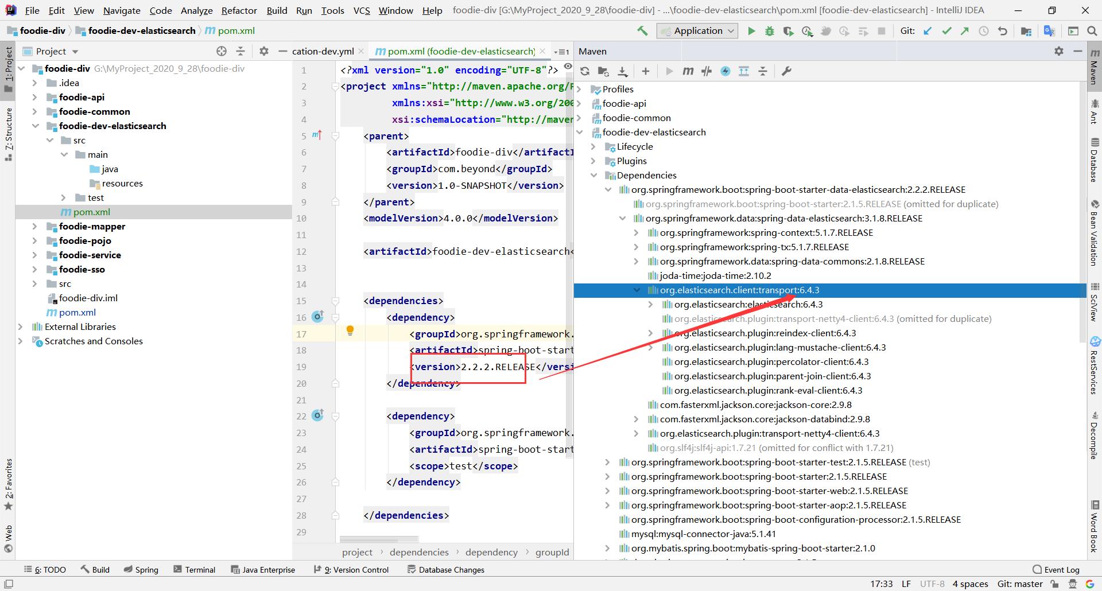Click the Translate icon in main toolbar
The height and width of the screenshot is (591, 1102).
coord(1049,31)
